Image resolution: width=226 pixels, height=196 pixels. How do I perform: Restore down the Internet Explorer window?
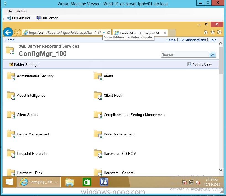pyautogui.click(x=207, y=24)
